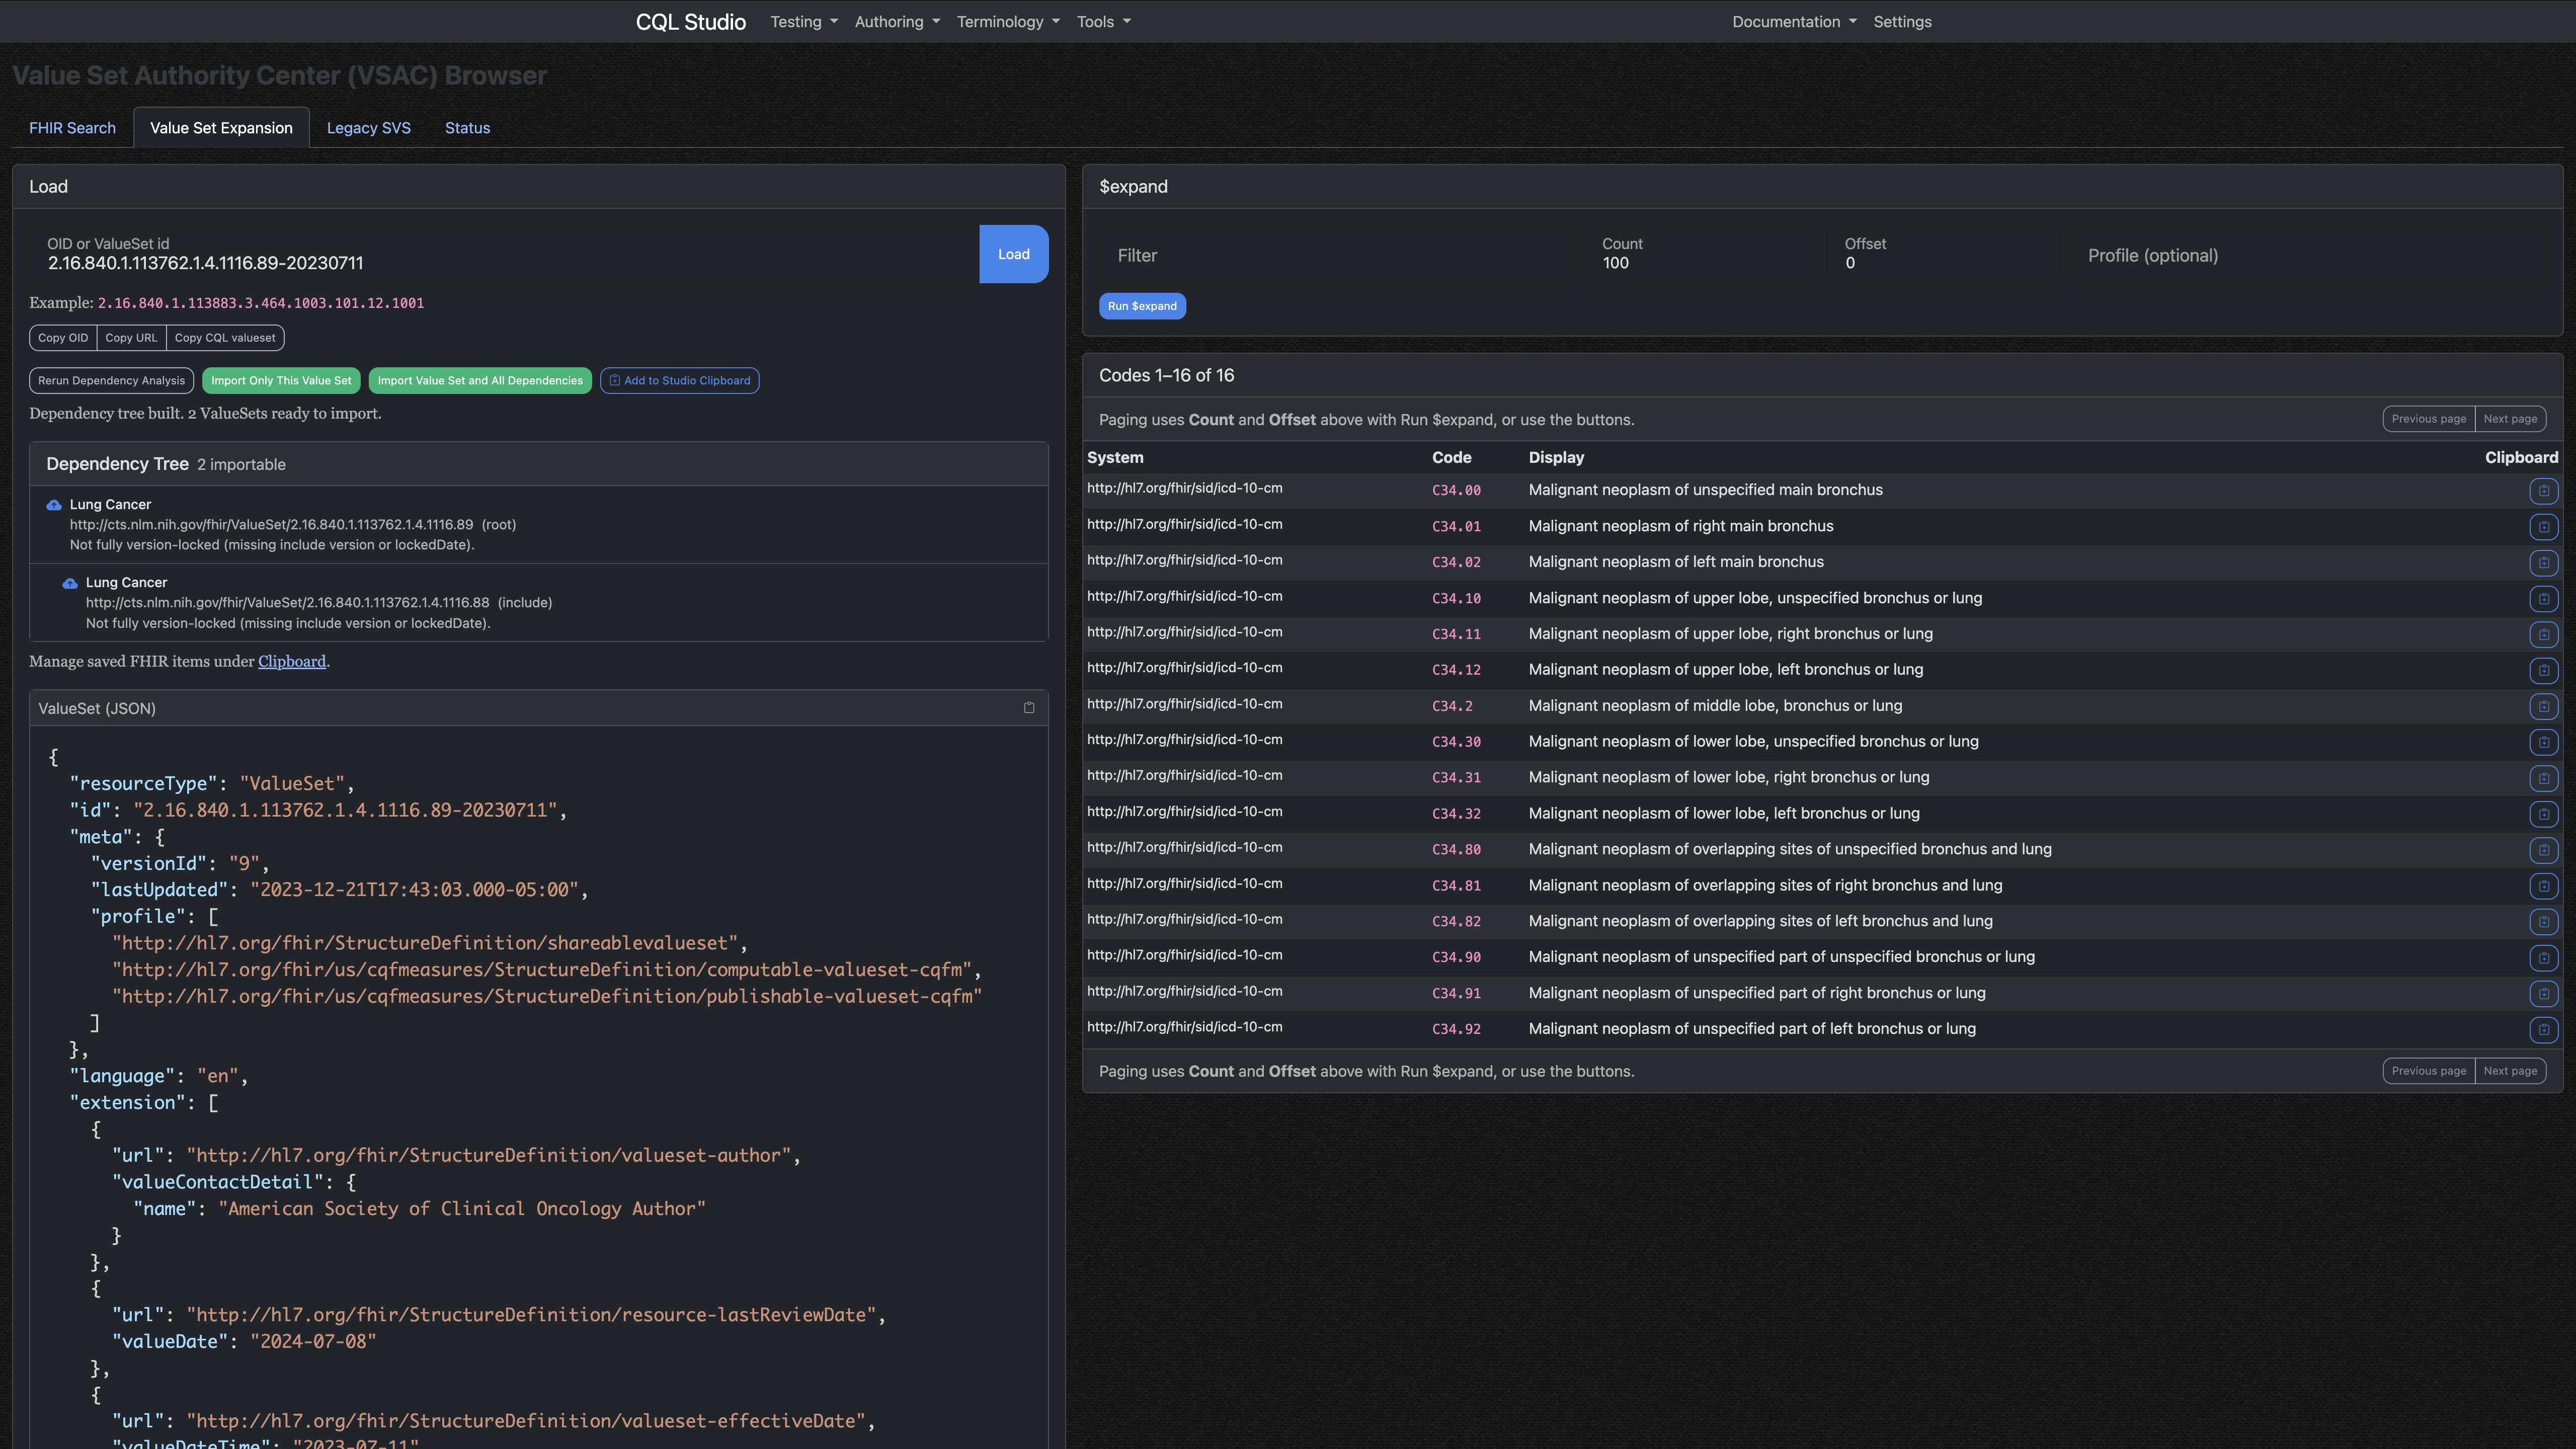Viewport: 2576px width, 1449px height.
Task: Open the Documentation dropdown menu
Action: [x=1794, y=22]
